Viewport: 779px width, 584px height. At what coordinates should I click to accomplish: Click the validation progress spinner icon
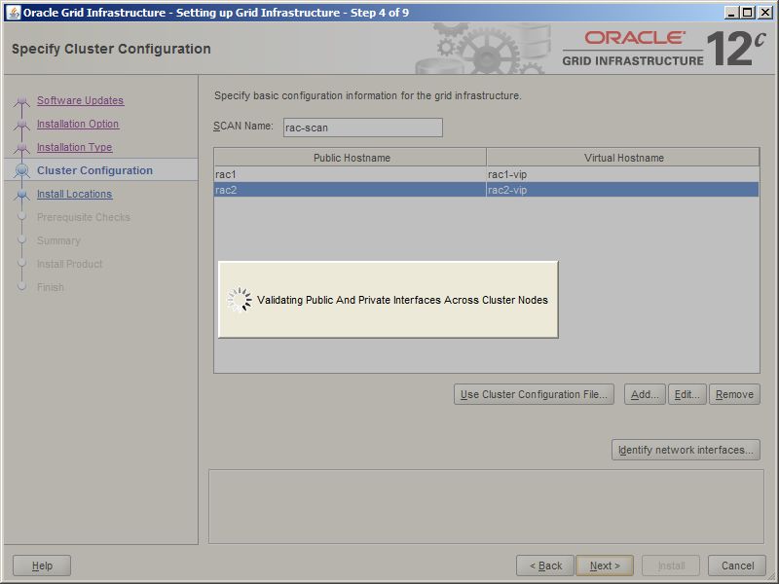240,300
